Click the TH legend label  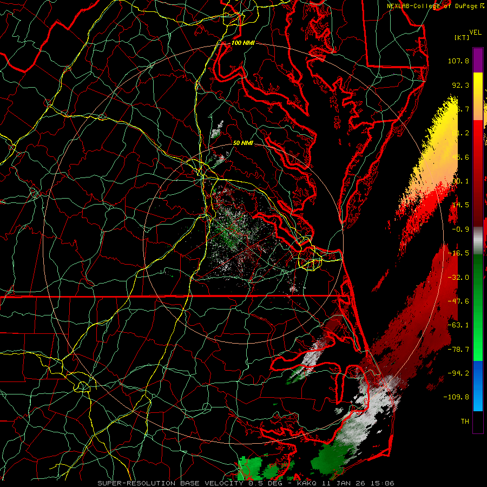coord(465,422)
